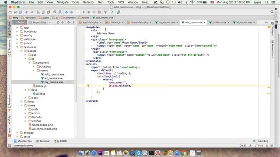Image resolution: width=280 pixels, height=157 pixels.
Task: Expand the database folder
Action: click(17, 39)
